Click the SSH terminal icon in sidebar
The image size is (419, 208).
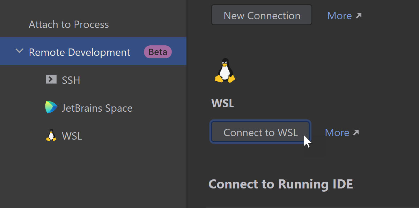coord(51,80)
